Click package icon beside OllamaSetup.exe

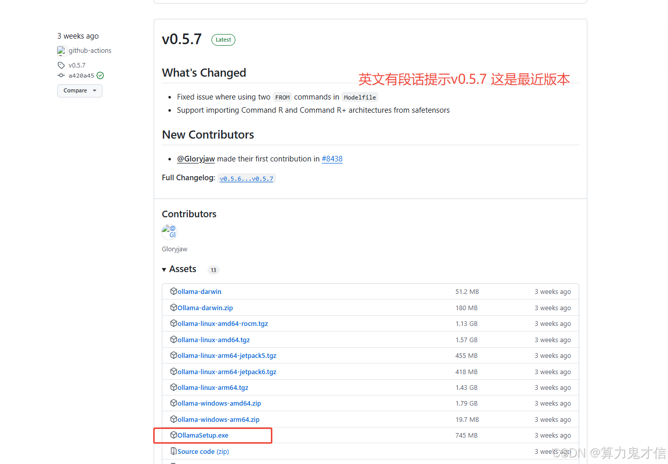tap(173, 435)
